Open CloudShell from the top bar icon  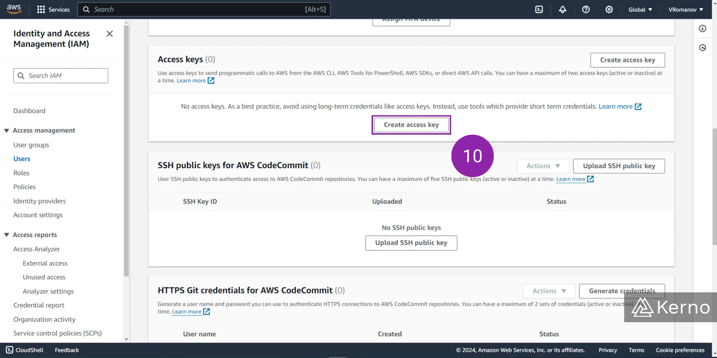coord(539,9)
